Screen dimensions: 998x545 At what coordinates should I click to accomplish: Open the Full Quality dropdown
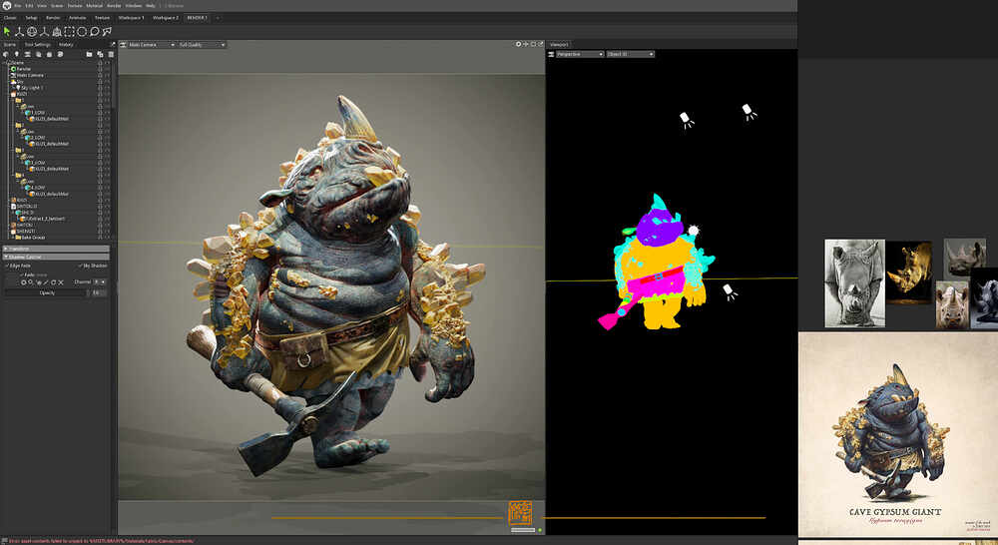point(202,45)
